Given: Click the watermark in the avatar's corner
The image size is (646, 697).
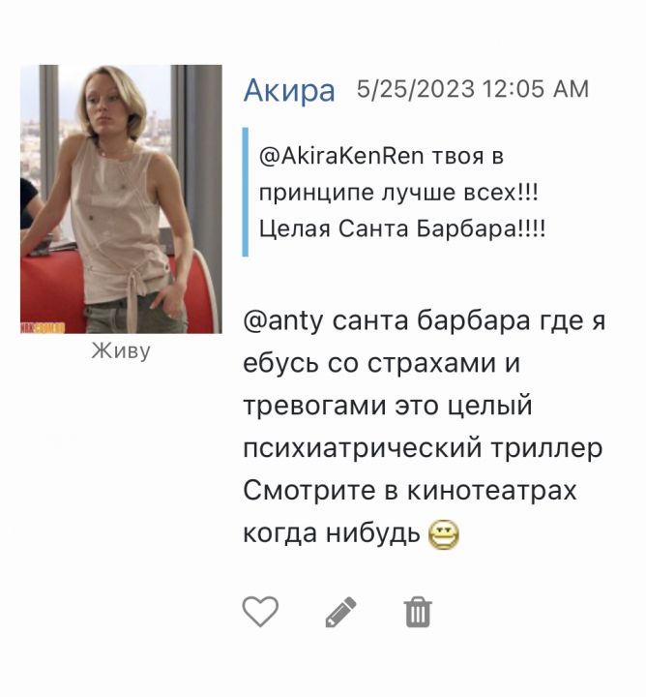Looking at the screenshot, I should click(43, 328).
